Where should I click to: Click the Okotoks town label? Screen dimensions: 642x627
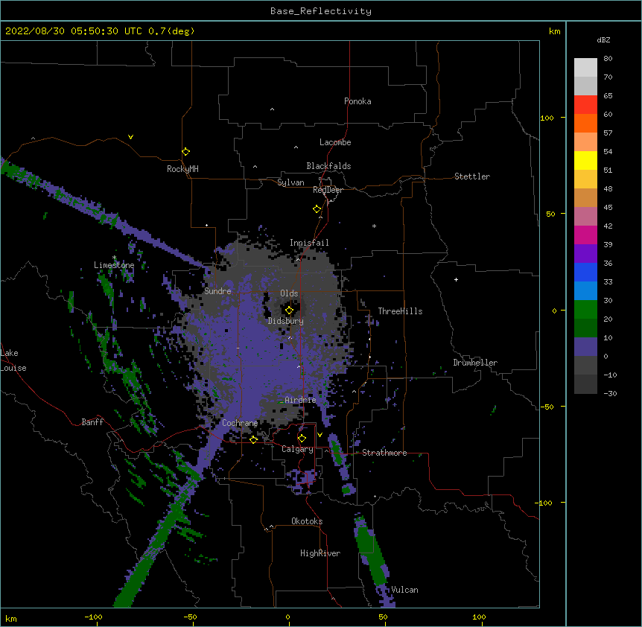click(307, 521)
